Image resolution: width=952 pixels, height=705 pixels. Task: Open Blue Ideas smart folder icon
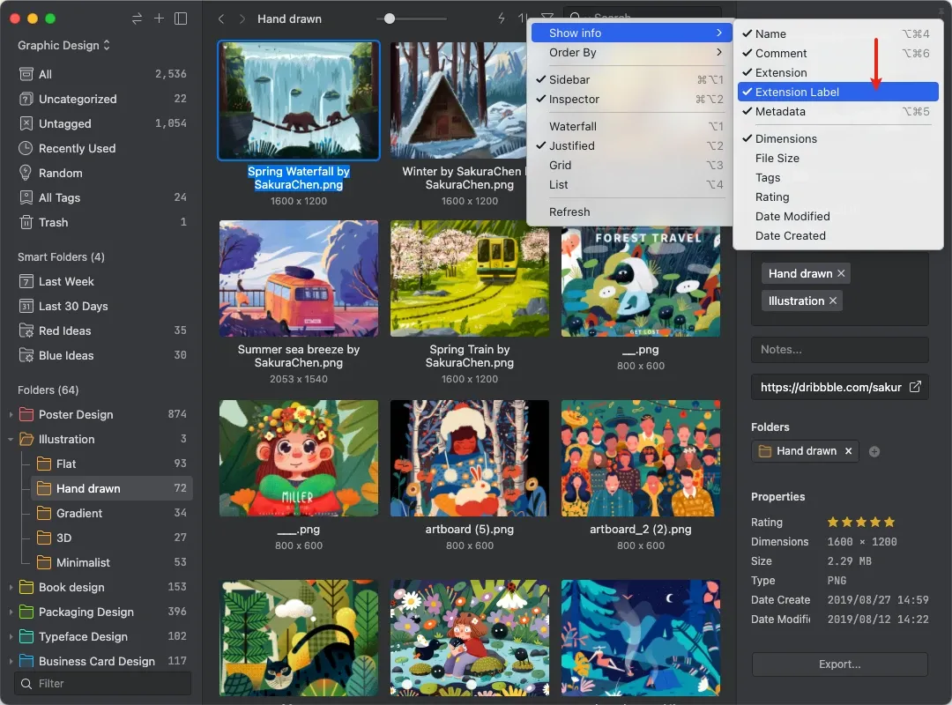tap(26, 356)
